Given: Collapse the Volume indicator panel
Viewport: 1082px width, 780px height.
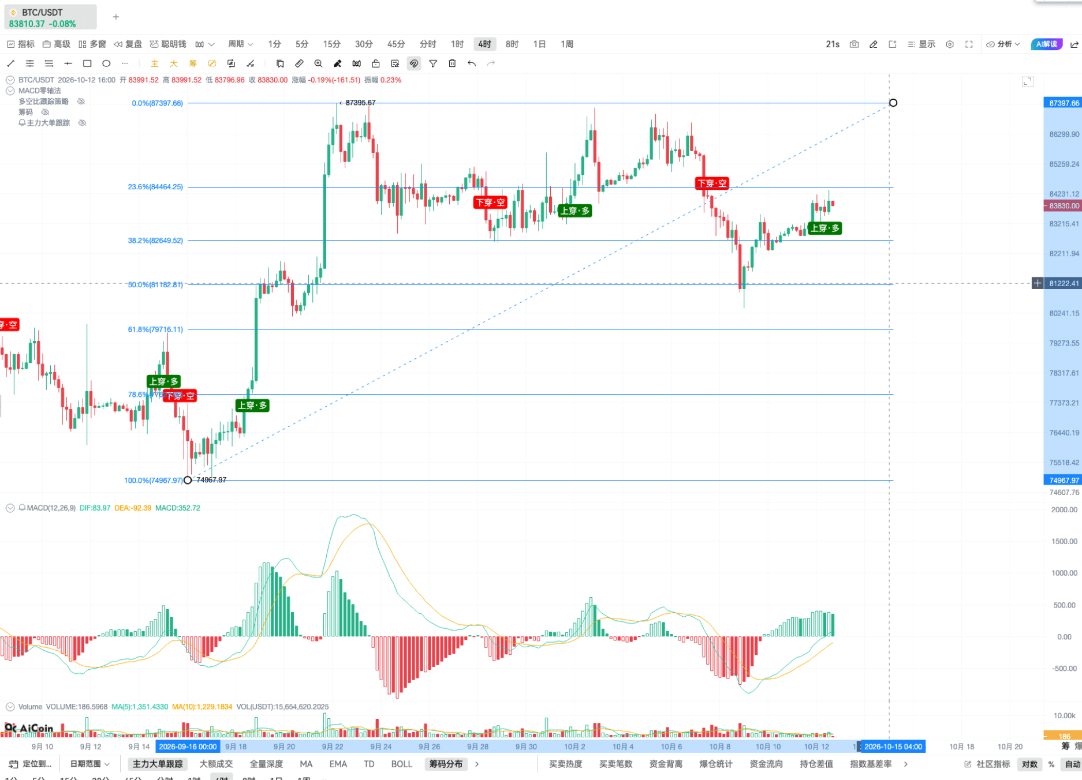Looking at the screenshot, I should pyautogui.click(x=10, y=707).
